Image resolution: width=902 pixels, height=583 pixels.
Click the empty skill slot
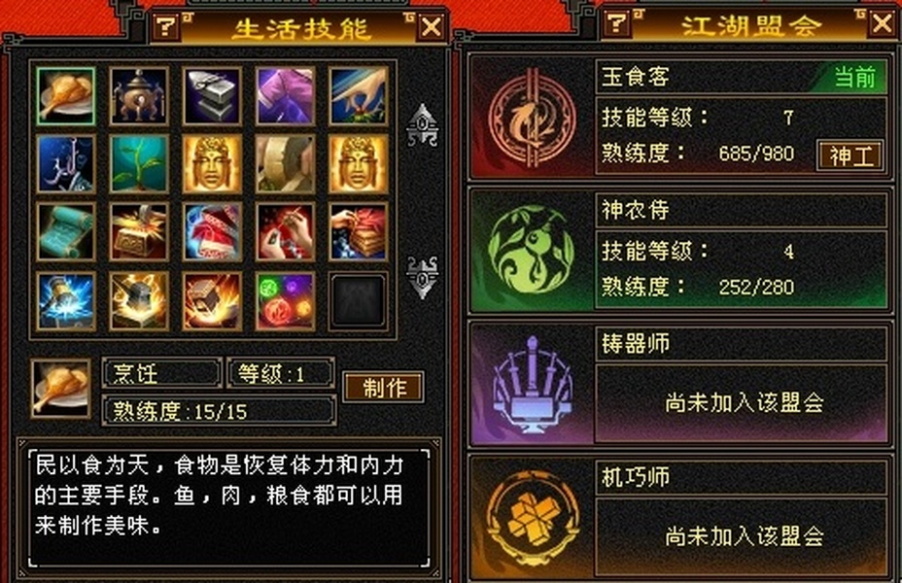[x=358, y=301]
